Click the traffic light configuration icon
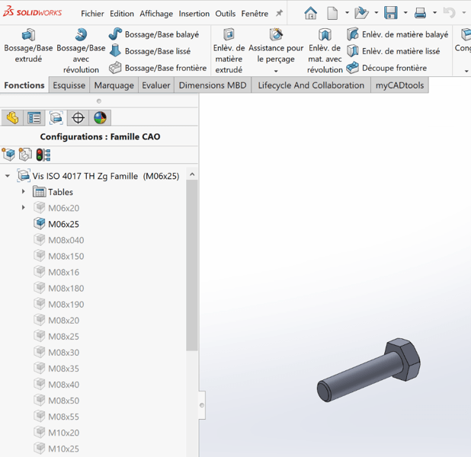The width and height of the screenshot is (471, 457). click(43, 155)
